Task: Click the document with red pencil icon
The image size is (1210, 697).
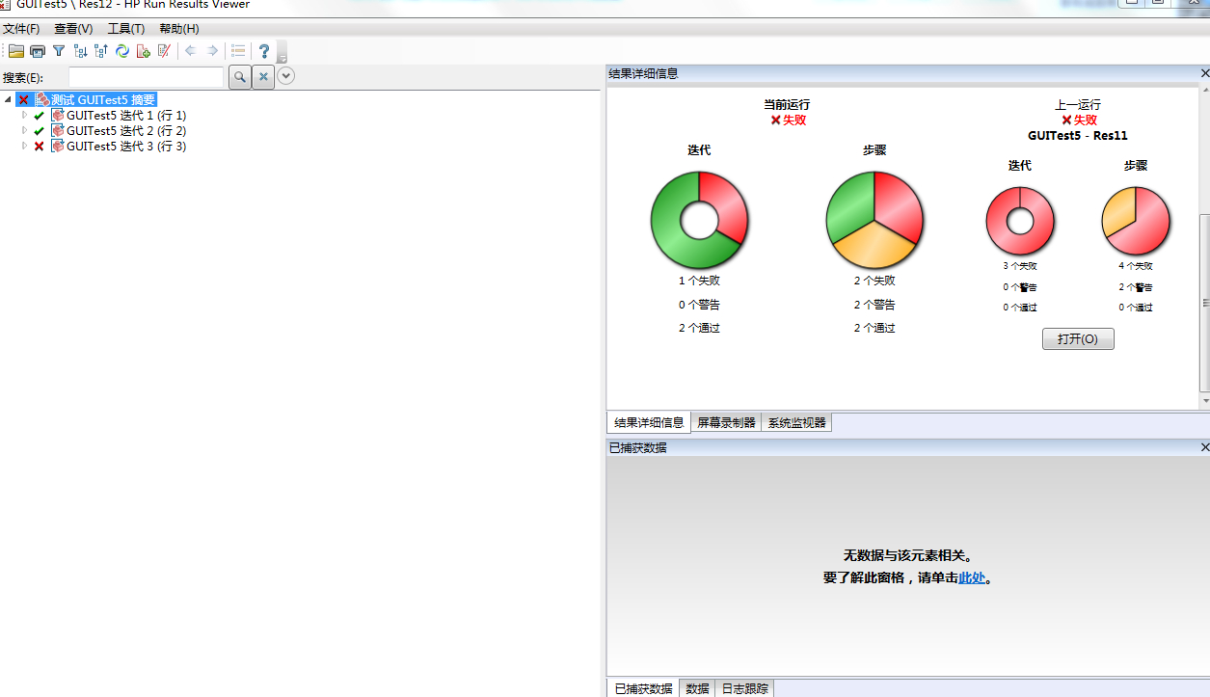Action: click(165, 51)
